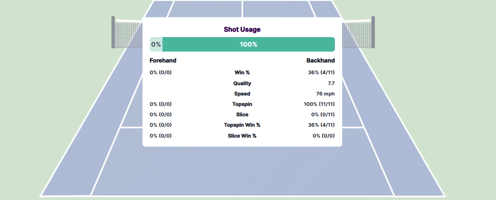Screen dimensions: 496x200
Task: Click the 0% forehand bar segment
Action: coord(156,44)
